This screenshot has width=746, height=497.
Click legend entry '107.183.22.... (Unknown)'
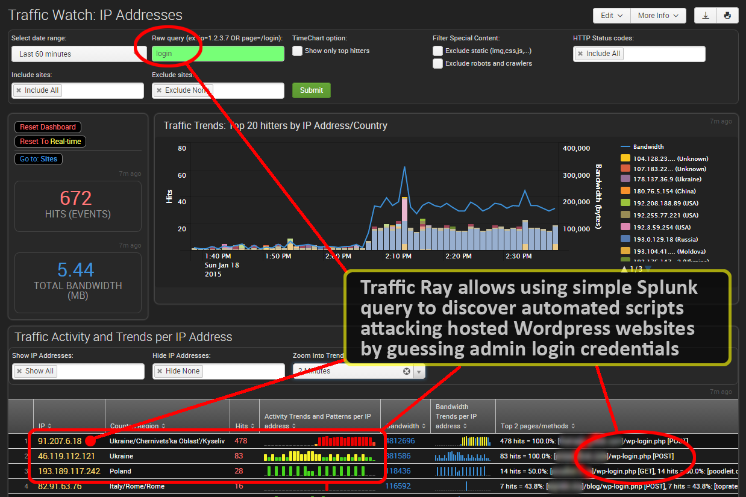(663, 169)
